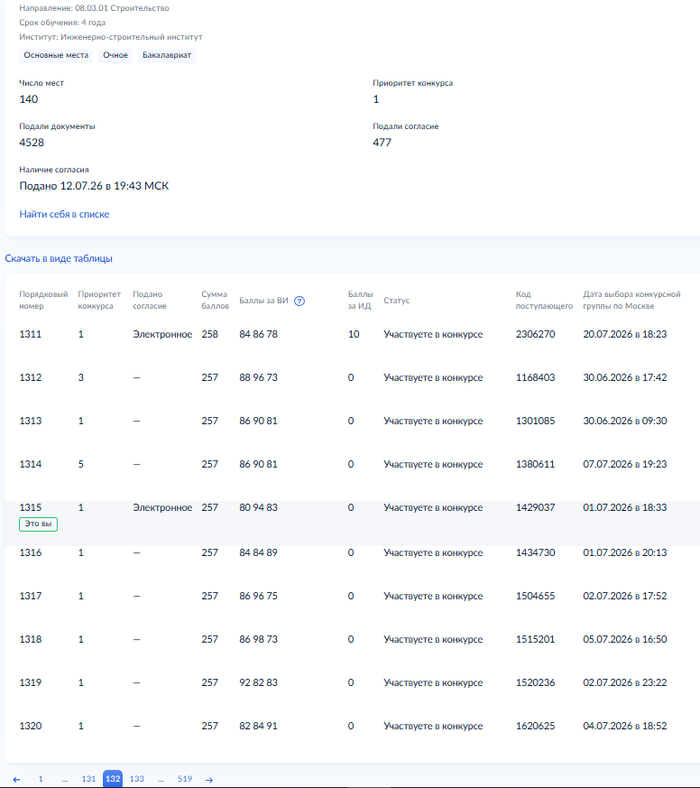Click the help icon next to Баллы за ВИ
This screenshot has height=788, width=700.
299,301
